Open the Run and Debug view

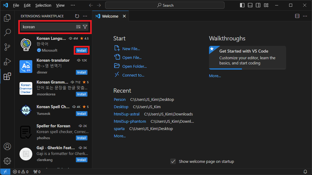coord(7,62)
